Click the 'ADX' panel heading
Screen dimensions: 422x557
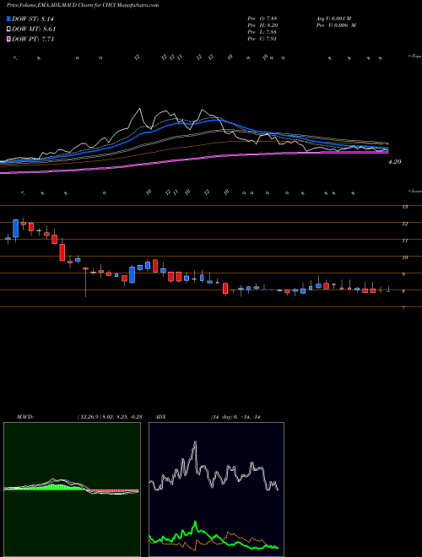[161, 417]
